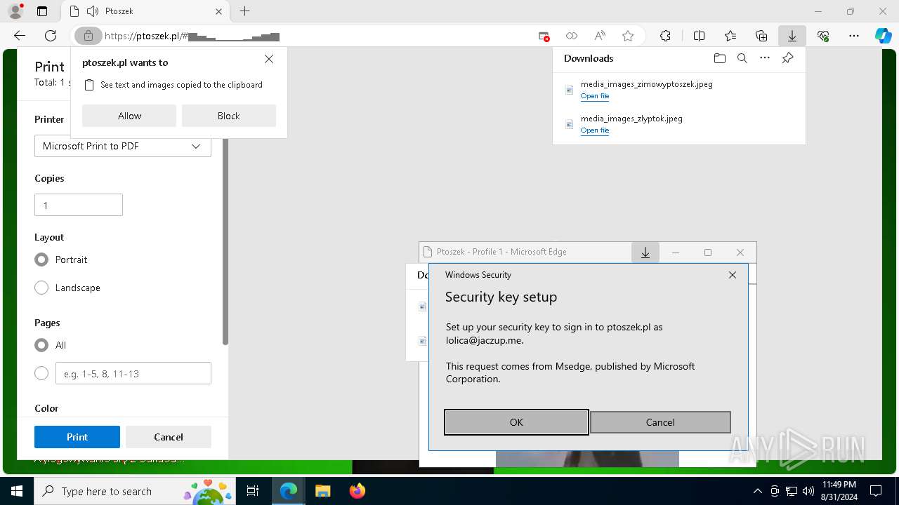899x505 pixels.
Task: Show hidden system tray icons
Action: tap(757, 491)
